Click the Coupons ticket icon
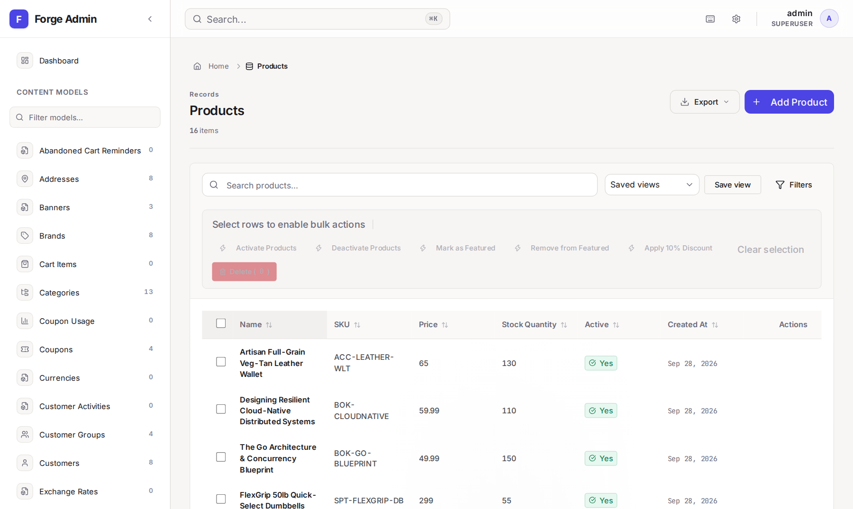 coord(25,349)
